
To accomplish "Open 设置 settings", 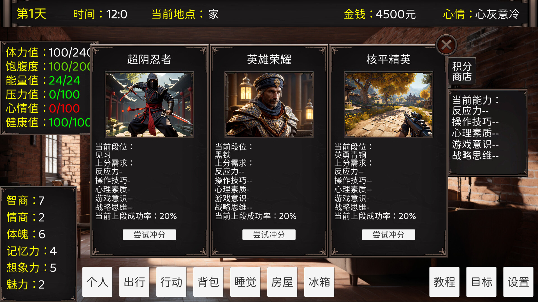I will (518, 282).
